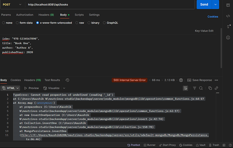Open Trash in the status bar
Screen dimensions: 233x148
click(x=214, y=145)
